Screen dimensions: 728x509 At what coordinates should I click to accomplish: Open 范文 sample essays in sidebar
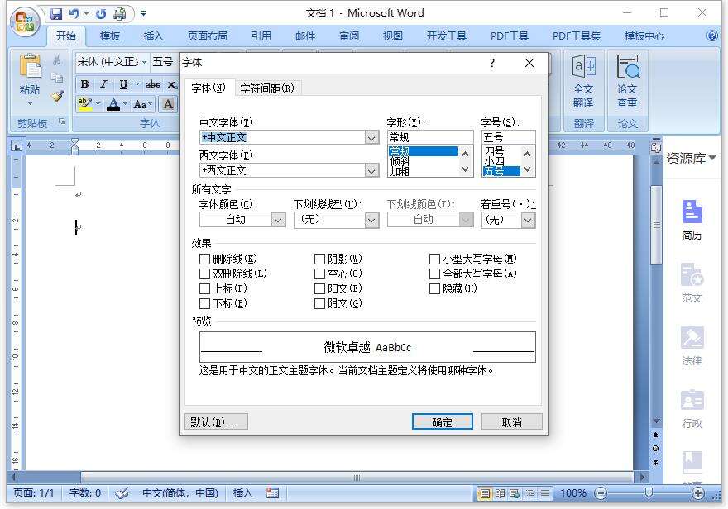point(692,283)
